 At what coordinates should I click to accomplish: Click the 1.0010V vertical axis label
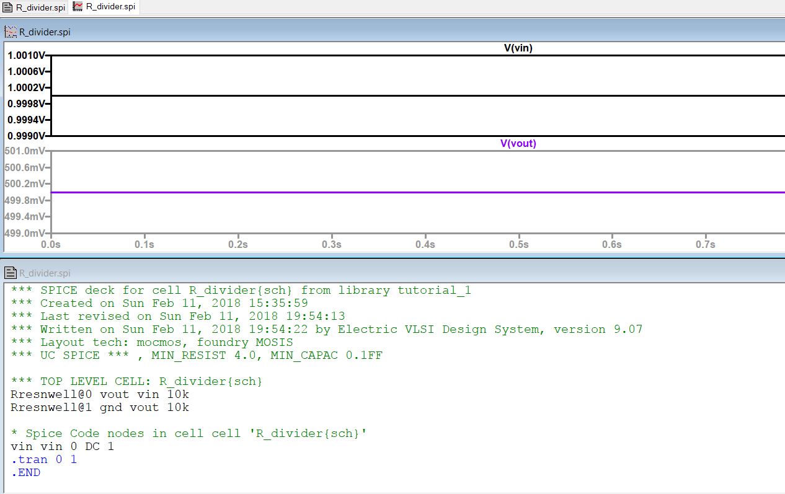coord(25,56)
